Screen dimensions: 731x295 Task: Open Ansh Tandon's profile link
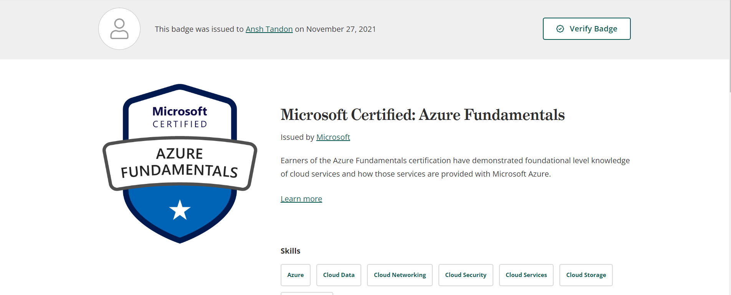pos(269,29)
